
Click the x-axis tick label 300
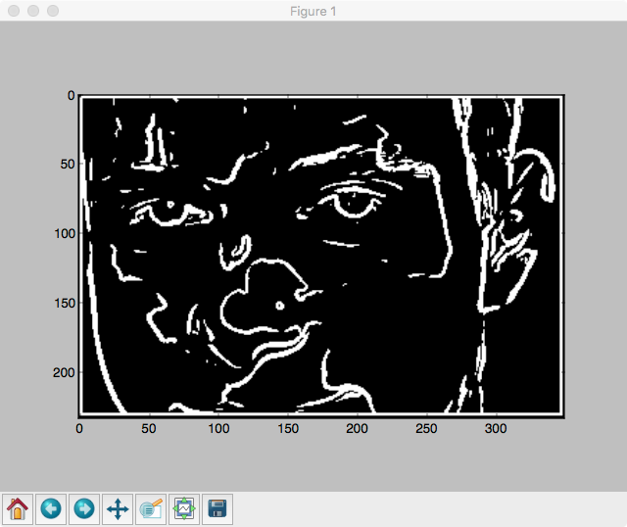[x=496, y=429]
